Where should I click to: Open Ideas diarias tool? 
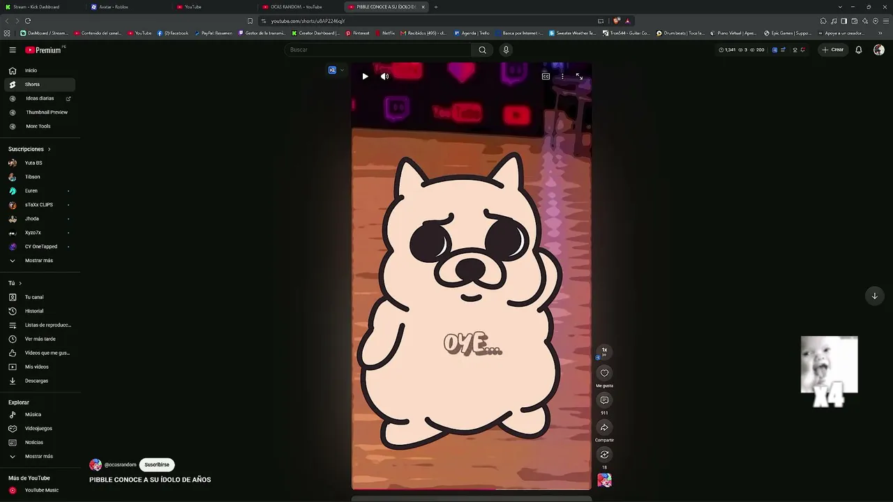tap(40, 98)
